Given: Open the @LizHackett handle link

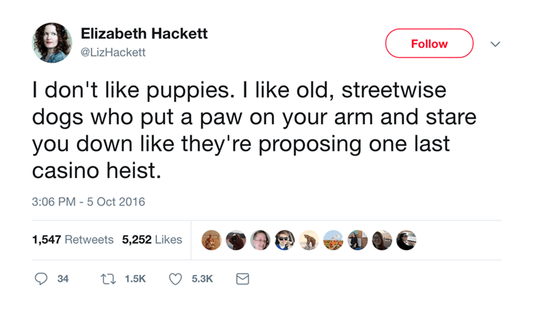Looking at the screenshot, I should (x=113, y=52).
